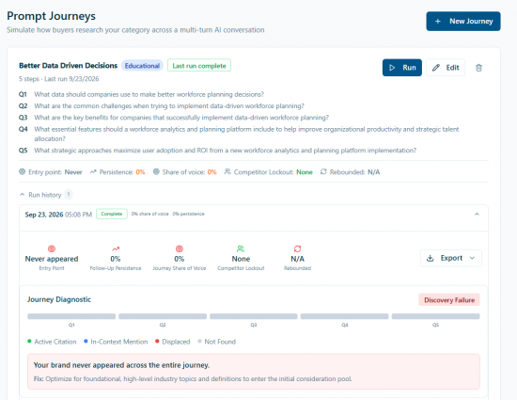Click the Journey Diagnostic heading
Image resolution: width=517 pixels, height=400 pixels.
coord(59,299)
